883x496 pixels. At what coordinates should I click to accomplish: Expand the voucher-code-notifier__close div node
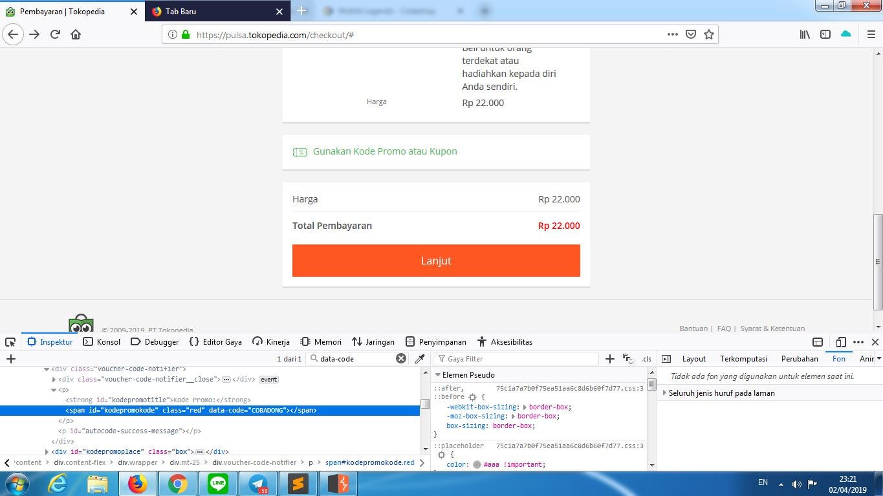coord(54,380)
